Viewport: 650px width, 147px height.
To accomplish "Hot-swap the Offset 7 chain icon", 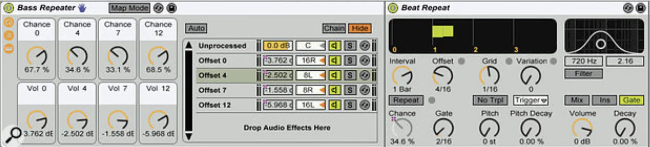I will (365, 90).
